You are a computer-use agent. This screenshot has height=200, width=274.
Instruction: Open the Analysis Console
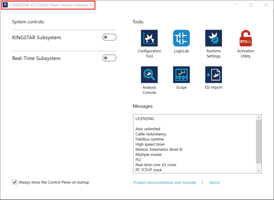pos(149,75)
